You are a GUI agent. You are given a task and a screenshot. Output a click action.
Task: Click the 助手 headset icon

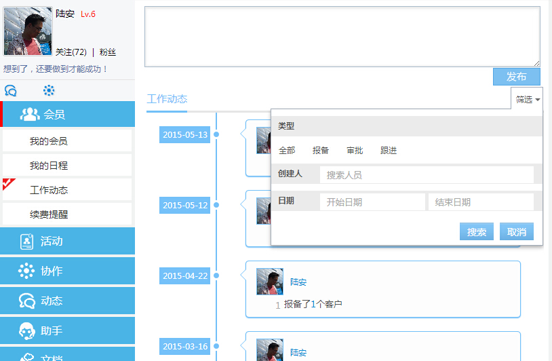(26, 330)
